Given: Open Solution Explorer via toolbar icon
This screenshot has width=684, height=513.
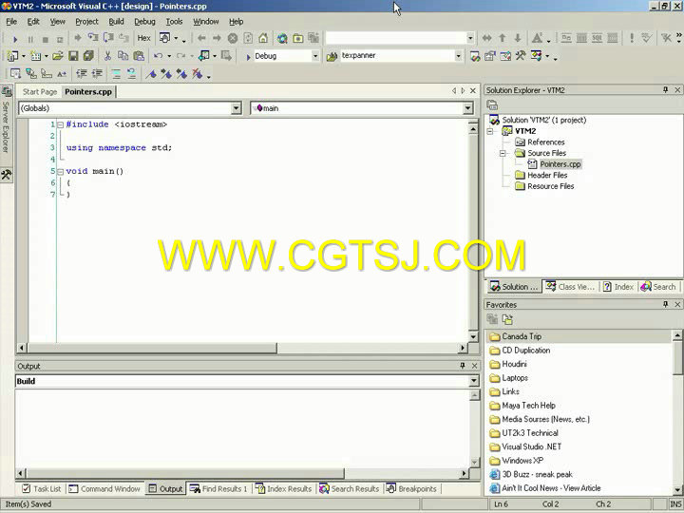Looking at the screenshot, I should (475, 56).
